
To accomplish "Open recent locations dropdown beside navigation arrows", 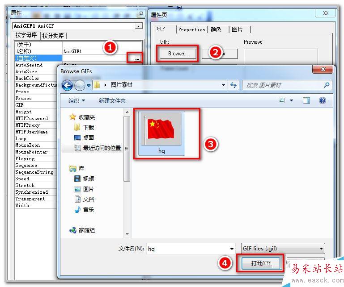I will [x=89, y=86].
